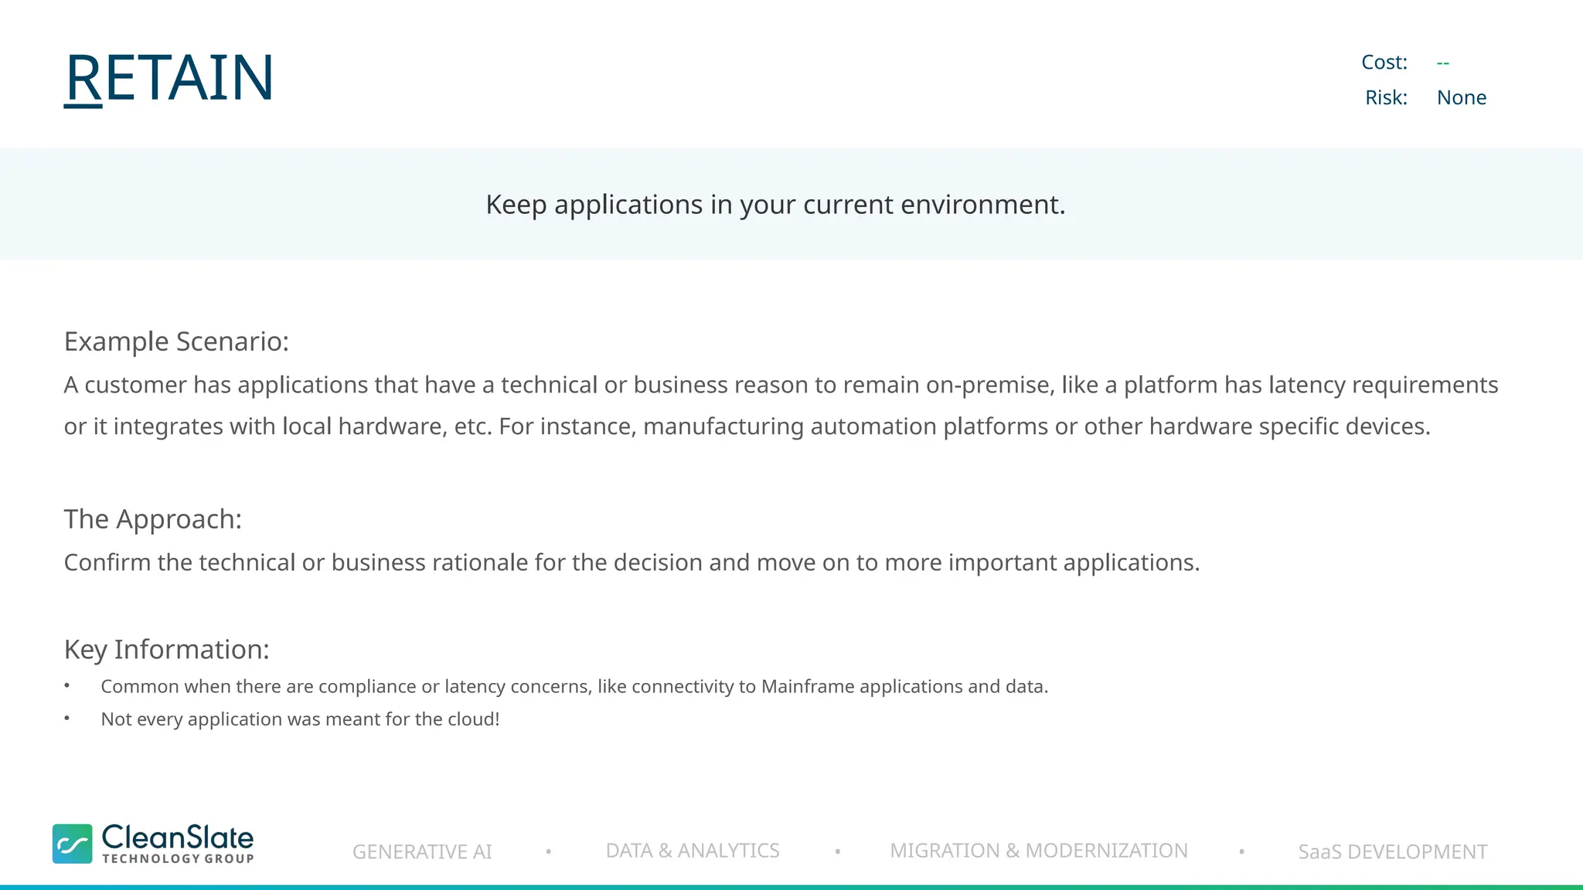This screenshot has width=1583, height=890.
Task: Click 'Not every application was meant for the cloud!'
Action: (300, 719)
